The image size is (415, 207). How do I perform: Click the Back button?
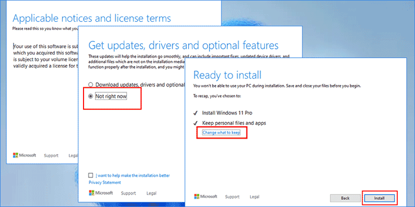(x=345, y=198)
